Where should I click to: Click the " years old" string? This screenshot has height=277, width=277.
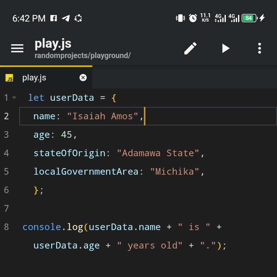tap(149, 245)
